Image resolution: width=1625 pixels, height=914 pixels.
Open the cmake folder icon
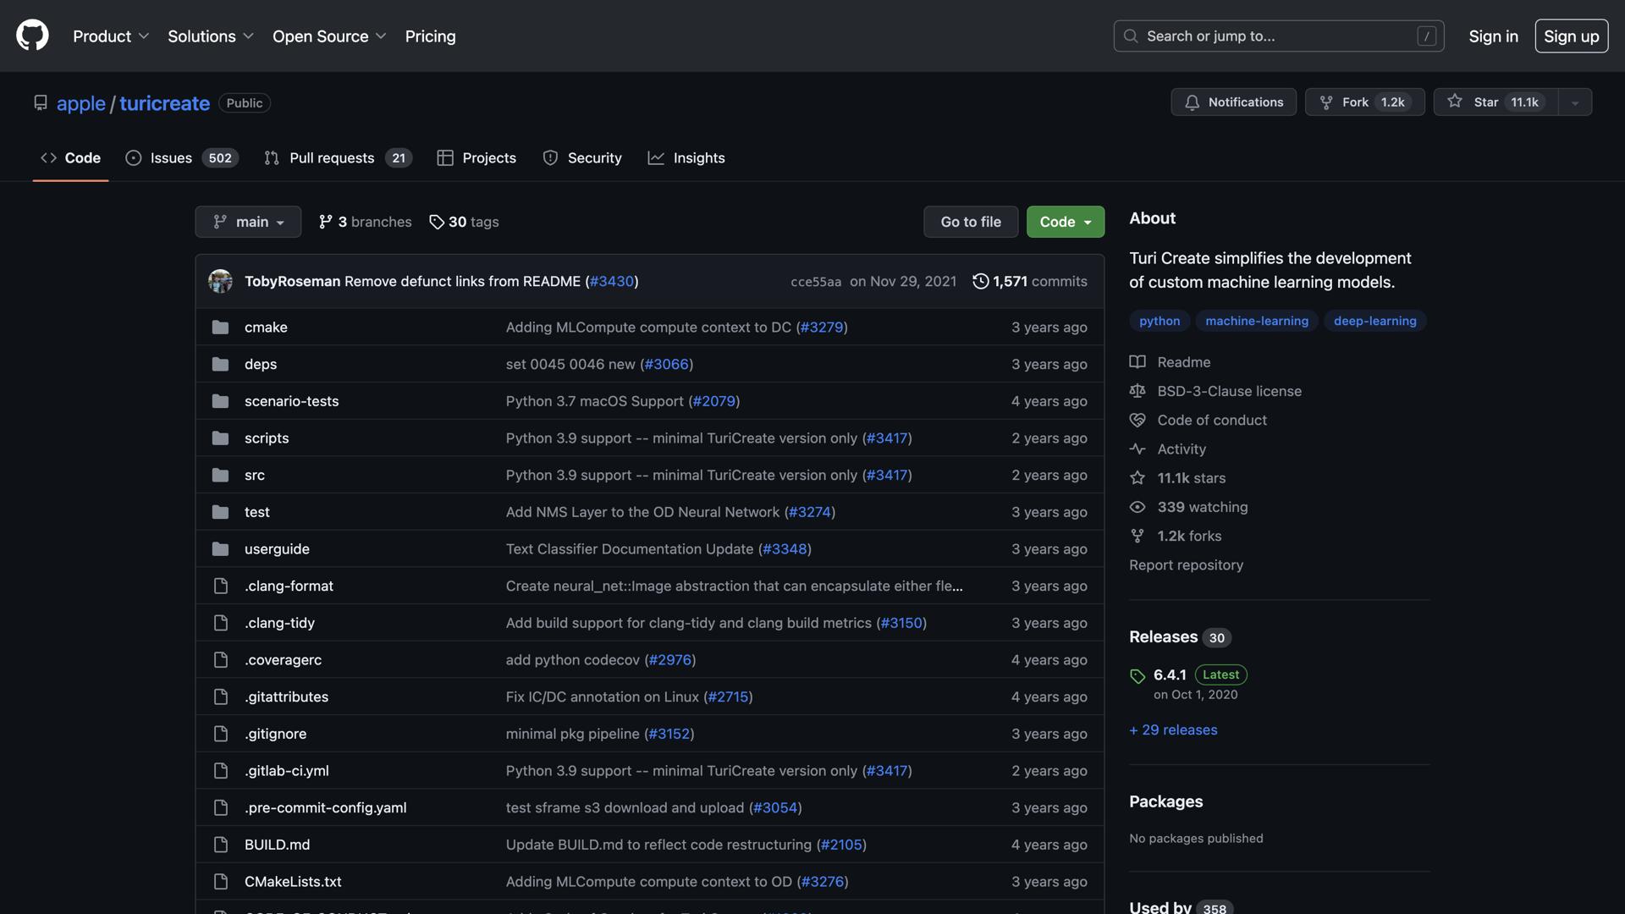(x=220, y=328)
